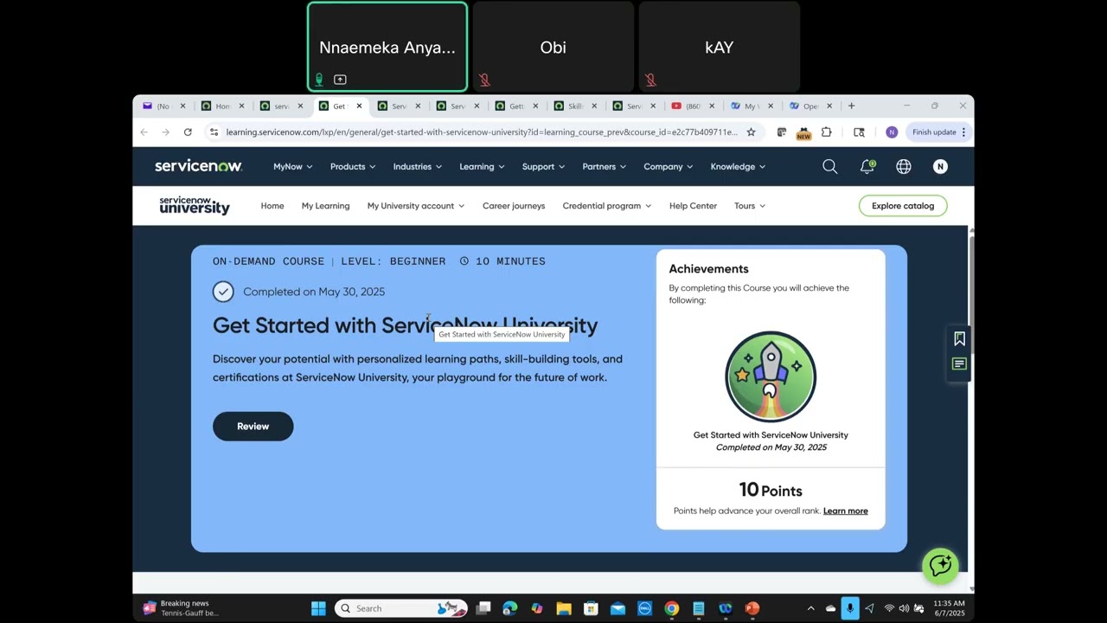Viewport: 1107px width, 623px height.
Task: Open the language globe icon
Action: (904, 167)
